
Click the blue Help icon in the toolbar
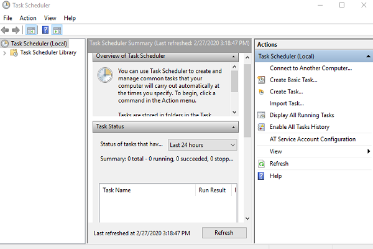pos(45,30)
